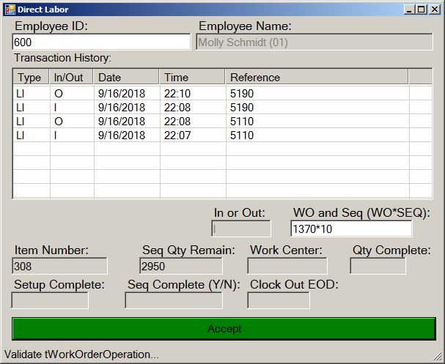Click the WO and Seq input field
Screen dimensions: 445x364
(350, 229)
